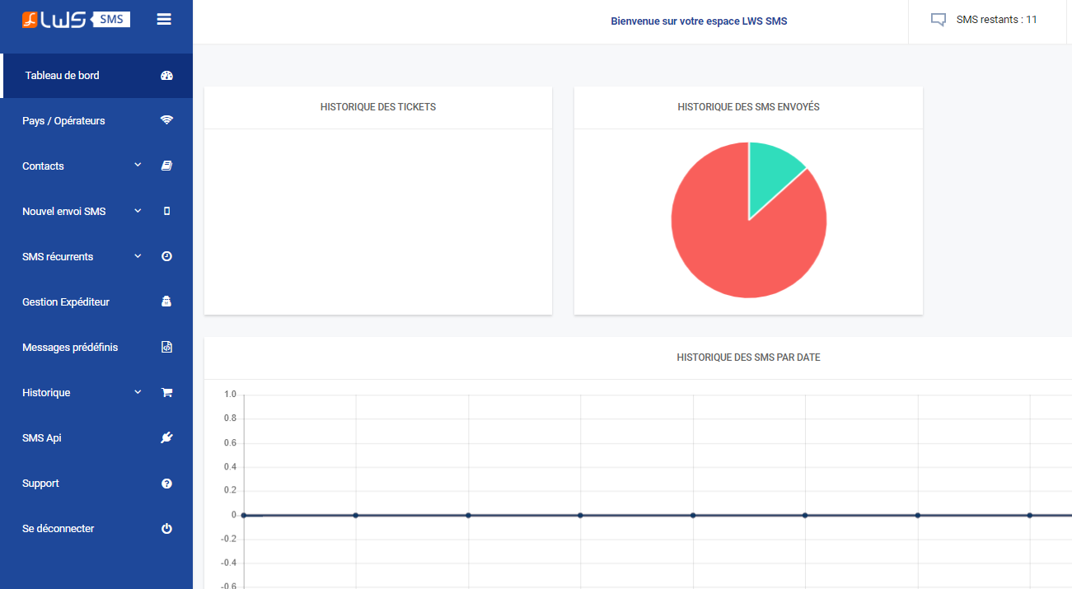Click the SMS restants : 11 counter
Screen dimensions: 1072x589
[x=997, y=20]
